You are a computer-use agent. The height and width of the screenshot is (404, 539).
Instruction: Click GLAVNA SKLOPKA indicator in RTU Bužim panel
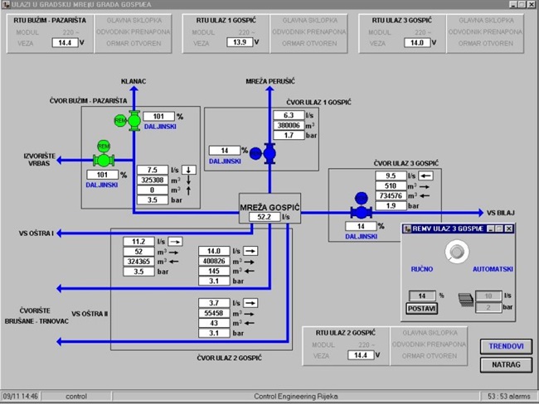tap(134, 20)
